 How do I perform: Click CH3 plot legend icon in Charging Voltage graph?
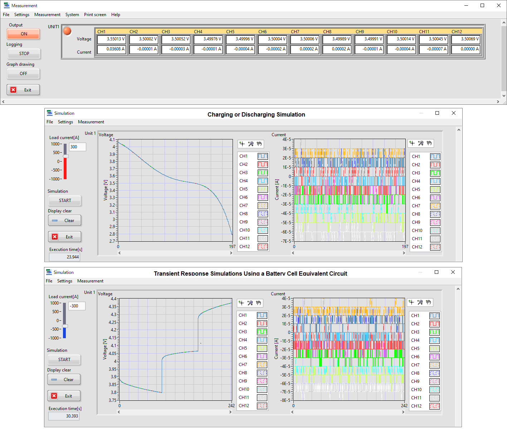pos(263,173)
